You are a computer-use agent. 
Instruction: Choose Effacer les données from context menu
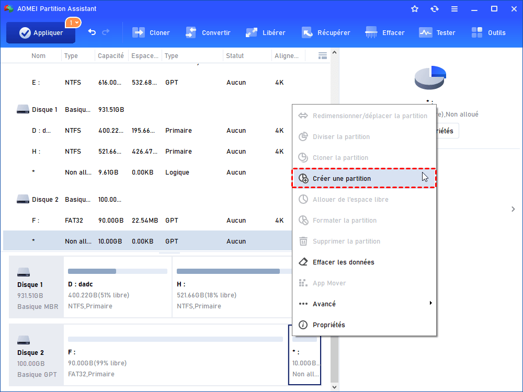coord(364,262)
